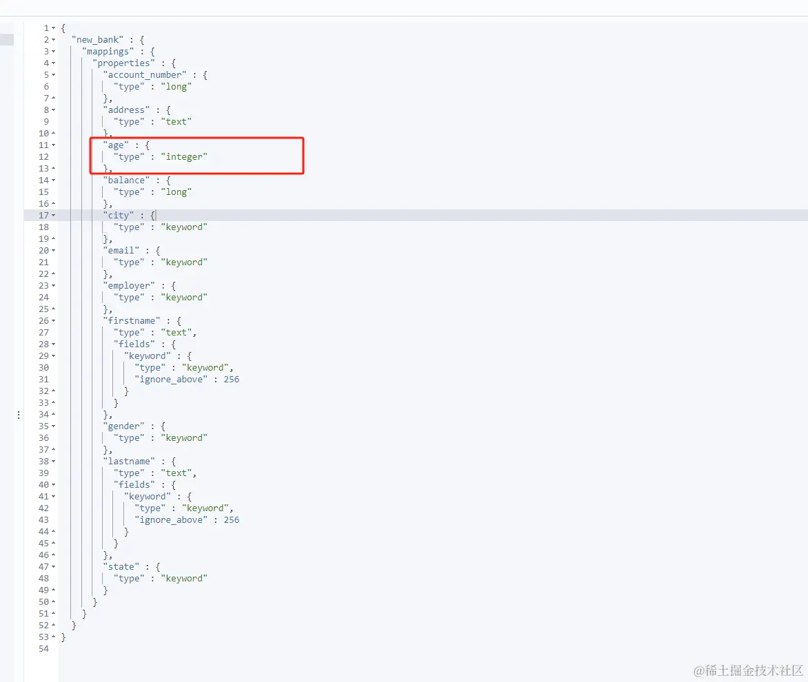Click the "employer" field name
This screenshot has height=682, width=808.
[x=129, y=286]
